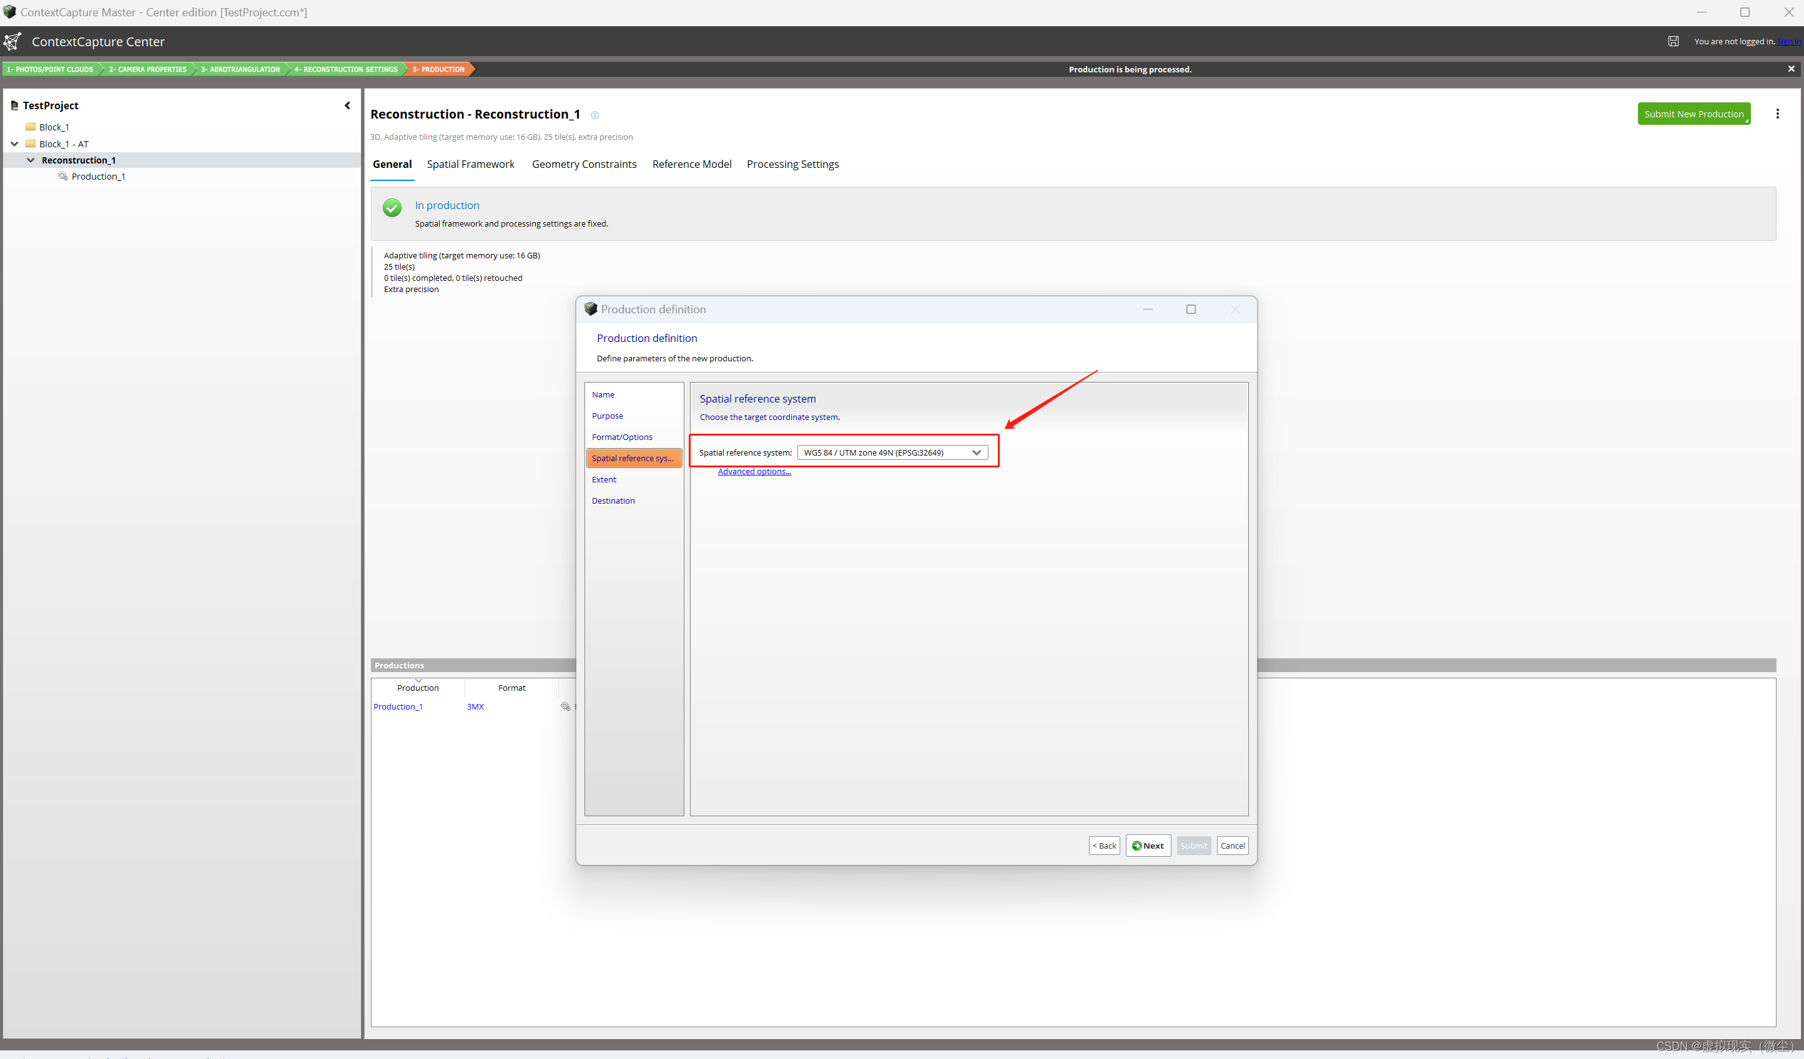This screenshot has height=1059, width=1804.
Task: Click the Production_1 gear icon in tree
Action: [63, 176]
